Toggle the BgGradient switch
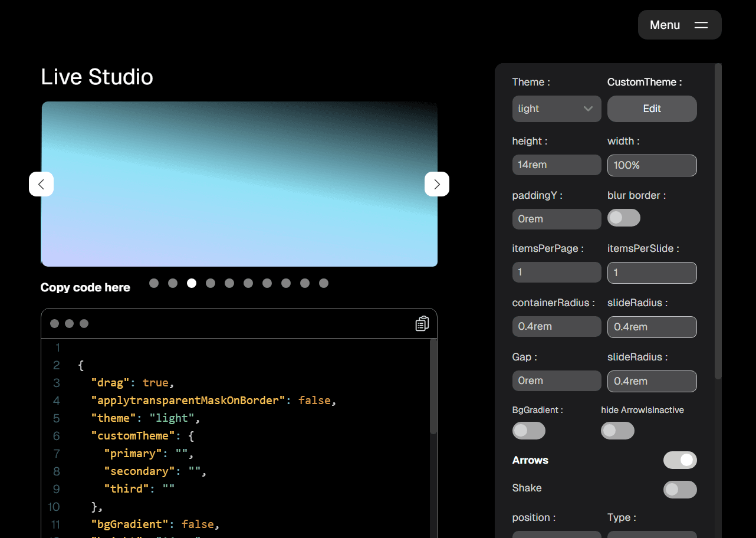 pyautogui.click(x=529, y=431)
